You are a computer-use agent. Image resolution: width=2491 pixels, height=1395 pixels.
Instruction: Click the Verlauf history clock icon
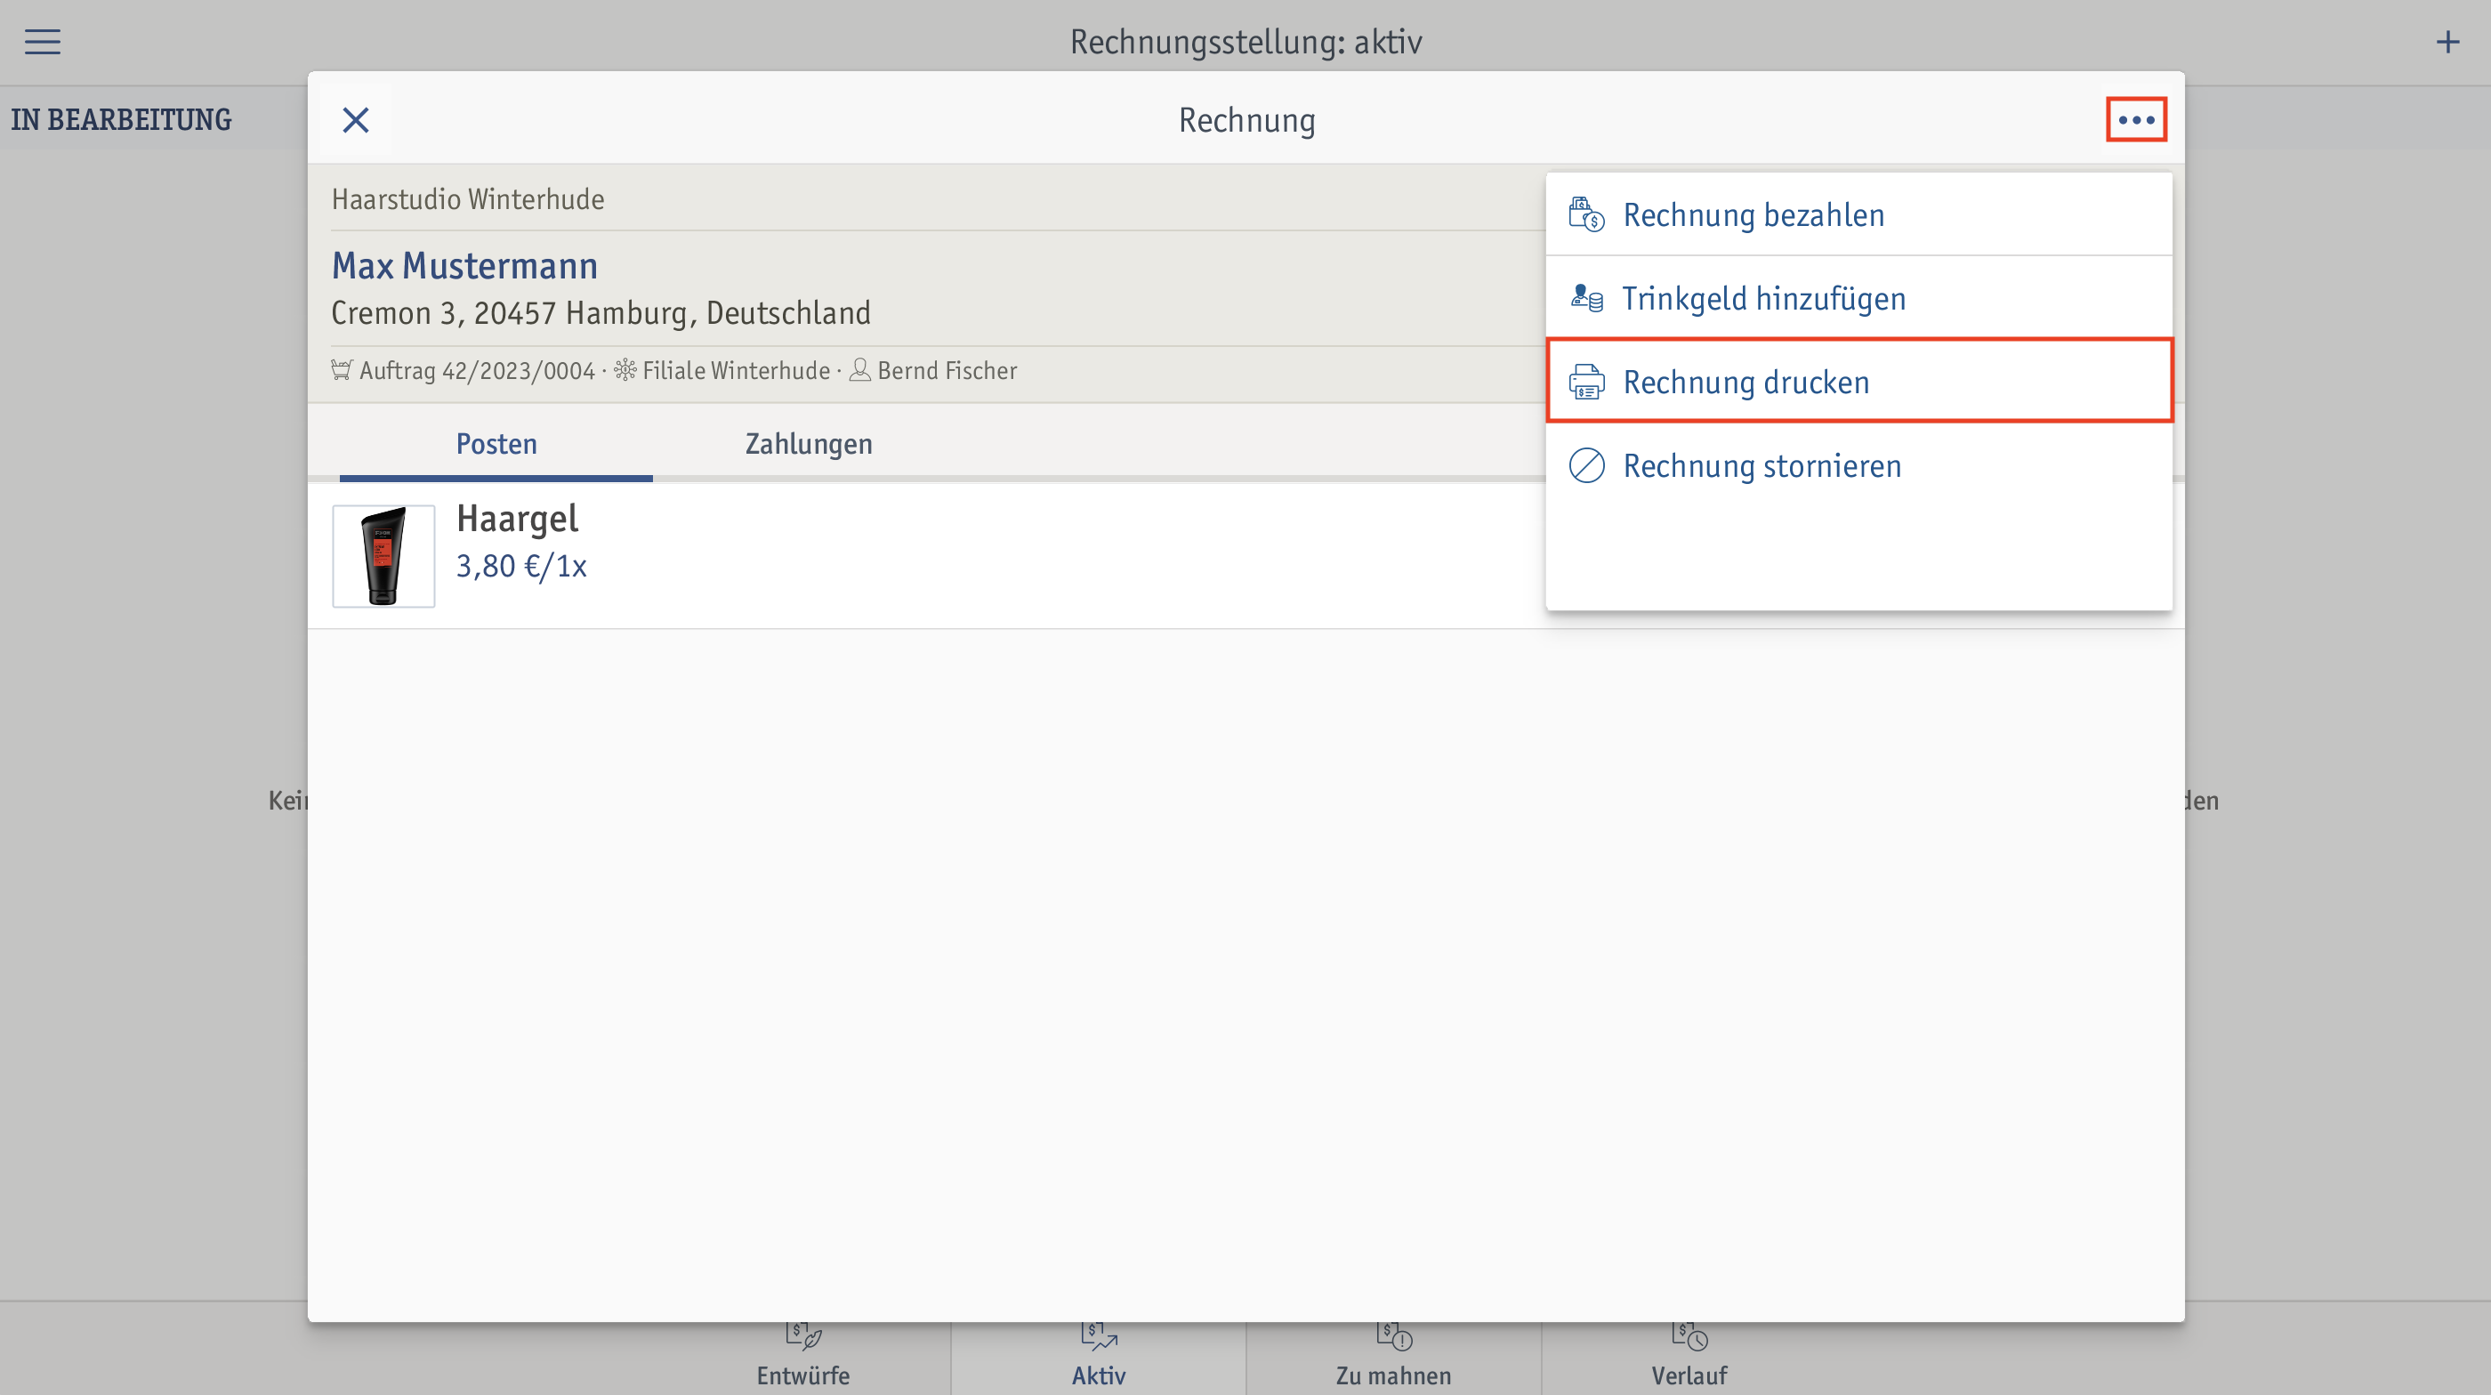click(x=1689, y=1336)
